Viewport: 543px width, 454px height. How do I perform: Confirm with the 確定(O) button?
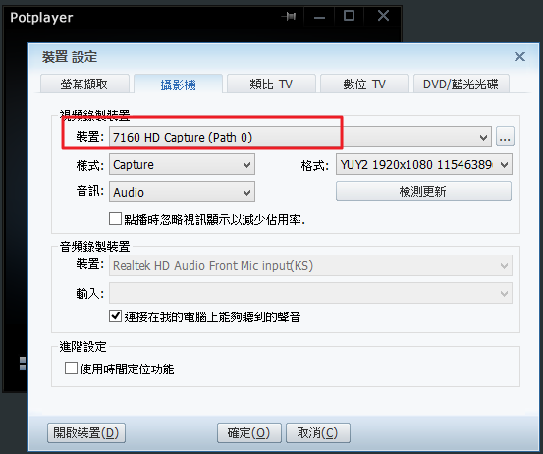click(x=248, y=432)
